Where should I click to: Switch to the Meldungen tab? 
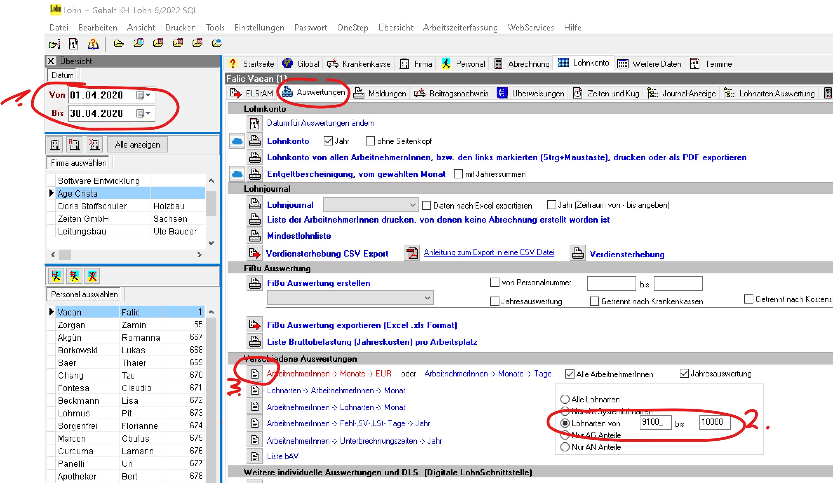(x=380, y=93)
